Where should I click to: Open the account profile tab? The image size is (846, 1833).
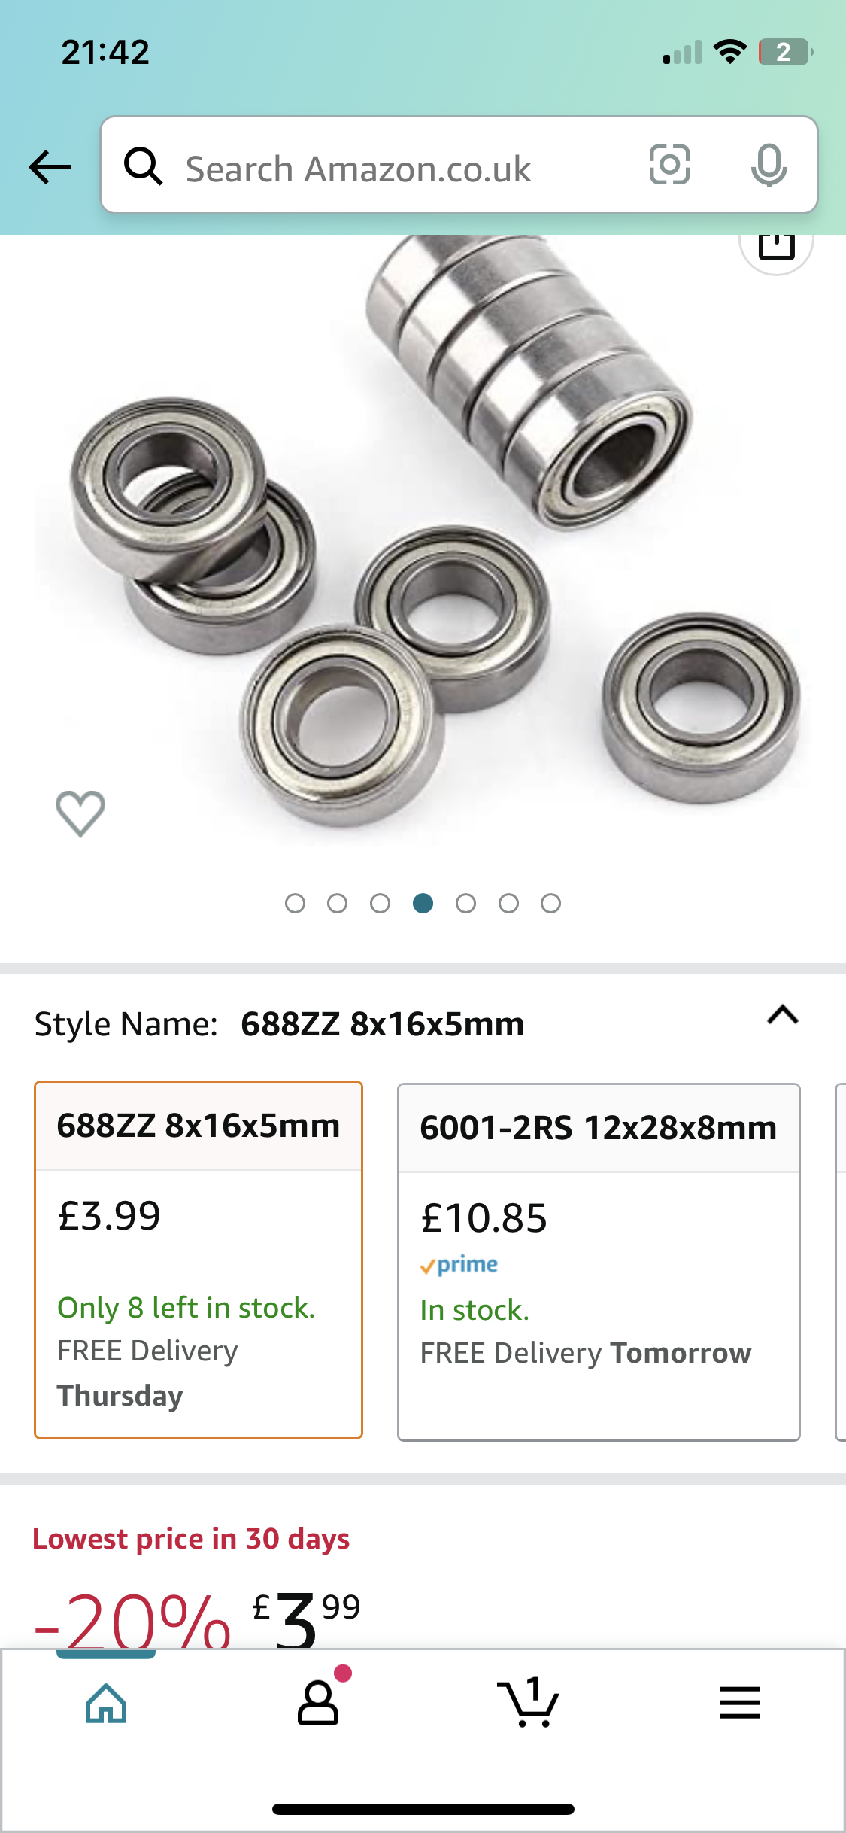319,1703
